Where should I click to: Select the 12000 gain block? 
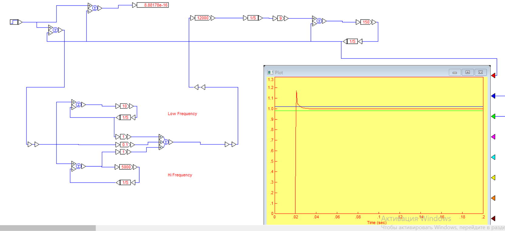tap(203, 18)
